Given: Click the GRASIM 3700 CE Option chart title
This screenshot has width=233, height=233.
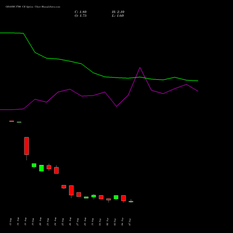Looking at the screenshot, I should [x=33, y=7].
